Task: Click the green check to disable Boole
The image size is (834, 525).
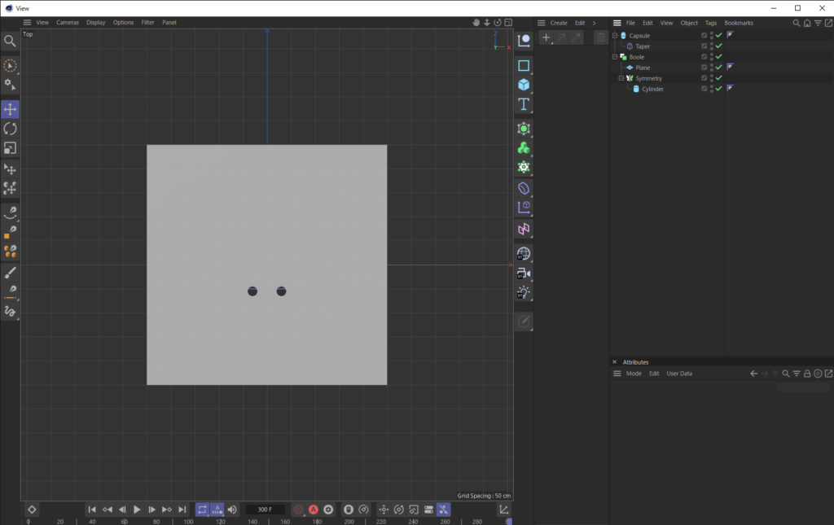Action: tap(718, 57)
